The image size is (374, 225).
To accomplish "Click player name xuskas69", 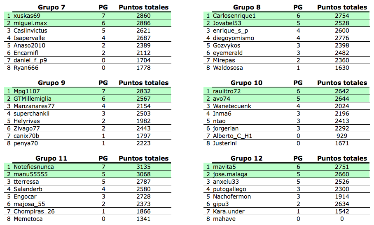I will (27, 16).
